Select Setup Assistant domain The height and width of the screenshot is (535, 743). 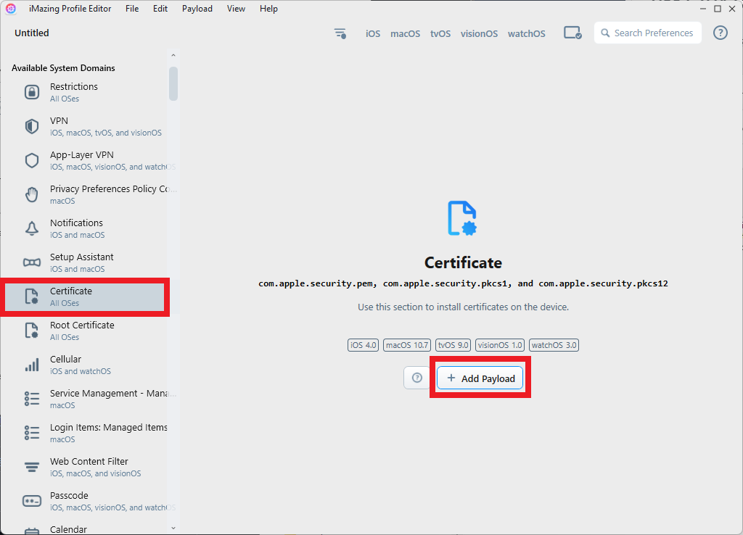(x=84, y=262)
